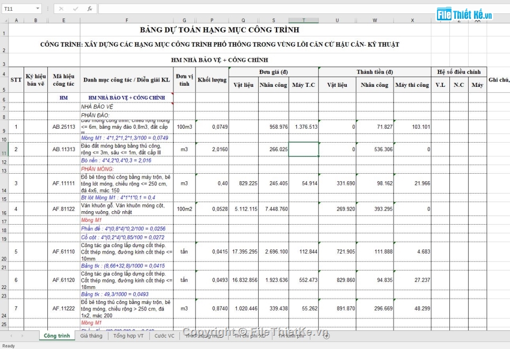The image size is (510, 349).
Task: Click the Máy T.C subheading cell
Action: click(303, 85)
